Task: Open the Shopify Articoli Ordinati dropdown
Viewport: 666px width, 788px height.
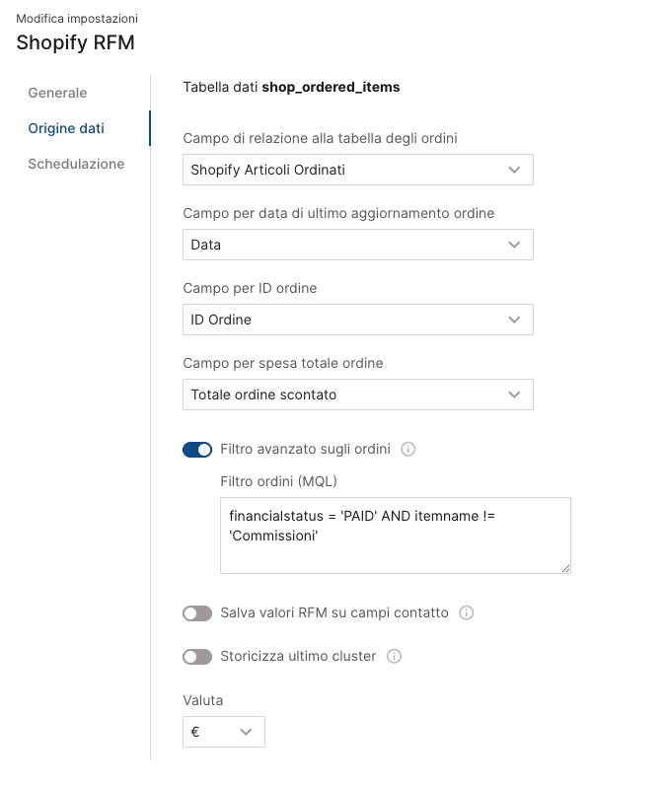Action: point(357,170)
